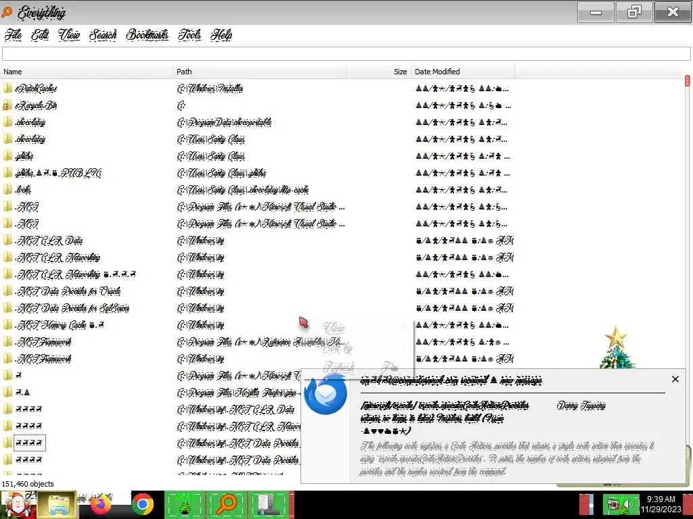Click folder icon of .NET Data Provider for SqlServer

tap(7, 308)
